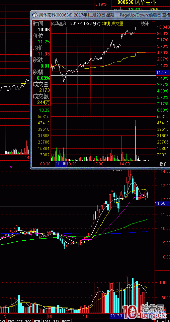Click the 均价 value 11.33
Screen dimensions: 170x322
pyautogui.click(x=45, y=54)
